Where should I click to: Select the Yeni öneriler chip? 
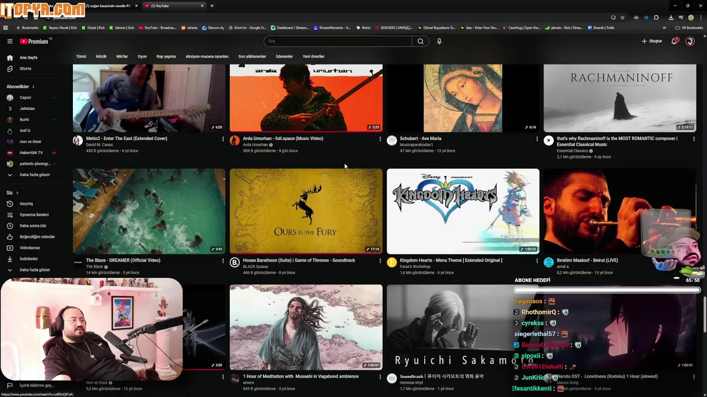313,56
